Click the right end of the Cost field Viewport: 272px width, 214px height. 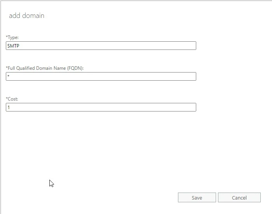[192, 107]
